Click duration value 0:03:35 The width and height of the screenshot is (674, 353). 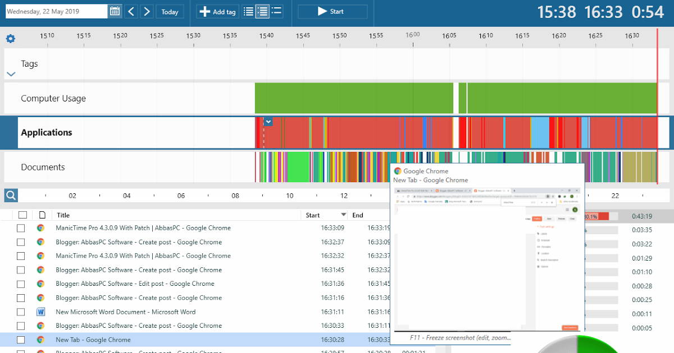coord(642,230)
